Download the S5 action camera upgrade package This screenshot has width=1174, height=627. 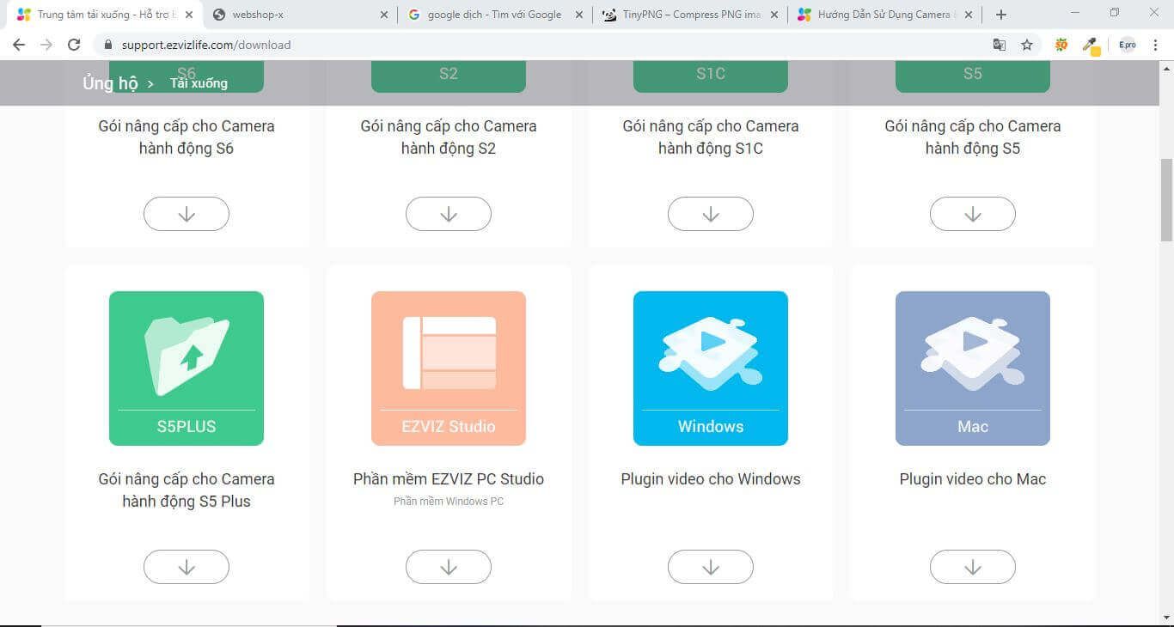973,214
